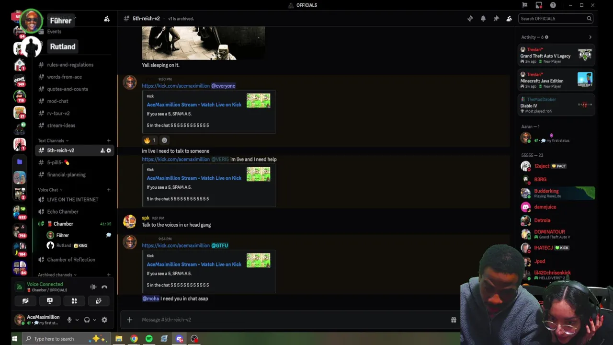Open Minecraft: Java Edition activity card
The image size is (613, 345).
556,80
